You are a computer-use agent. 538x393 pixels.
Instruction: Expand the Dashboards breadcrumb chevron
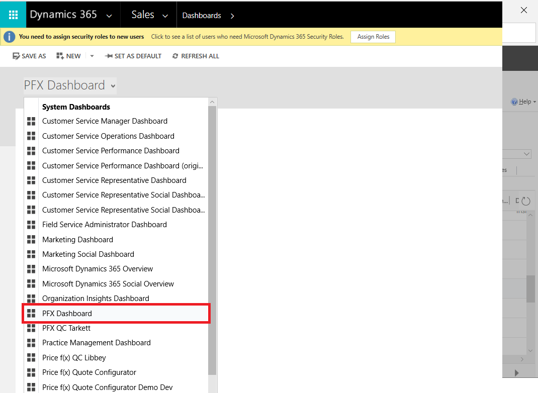(232, 16)
